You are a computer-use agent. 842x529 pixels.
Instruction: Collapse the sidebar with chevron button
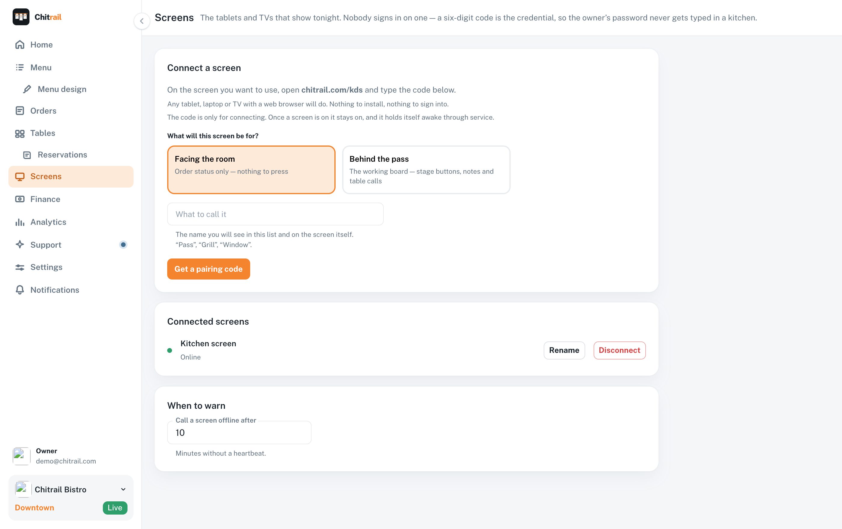pos(142,21)
